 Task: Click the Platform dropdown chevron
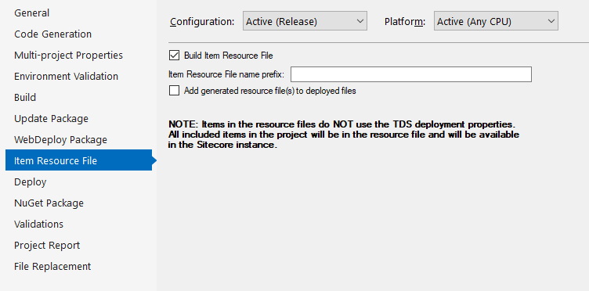click(x=551, y=21)
